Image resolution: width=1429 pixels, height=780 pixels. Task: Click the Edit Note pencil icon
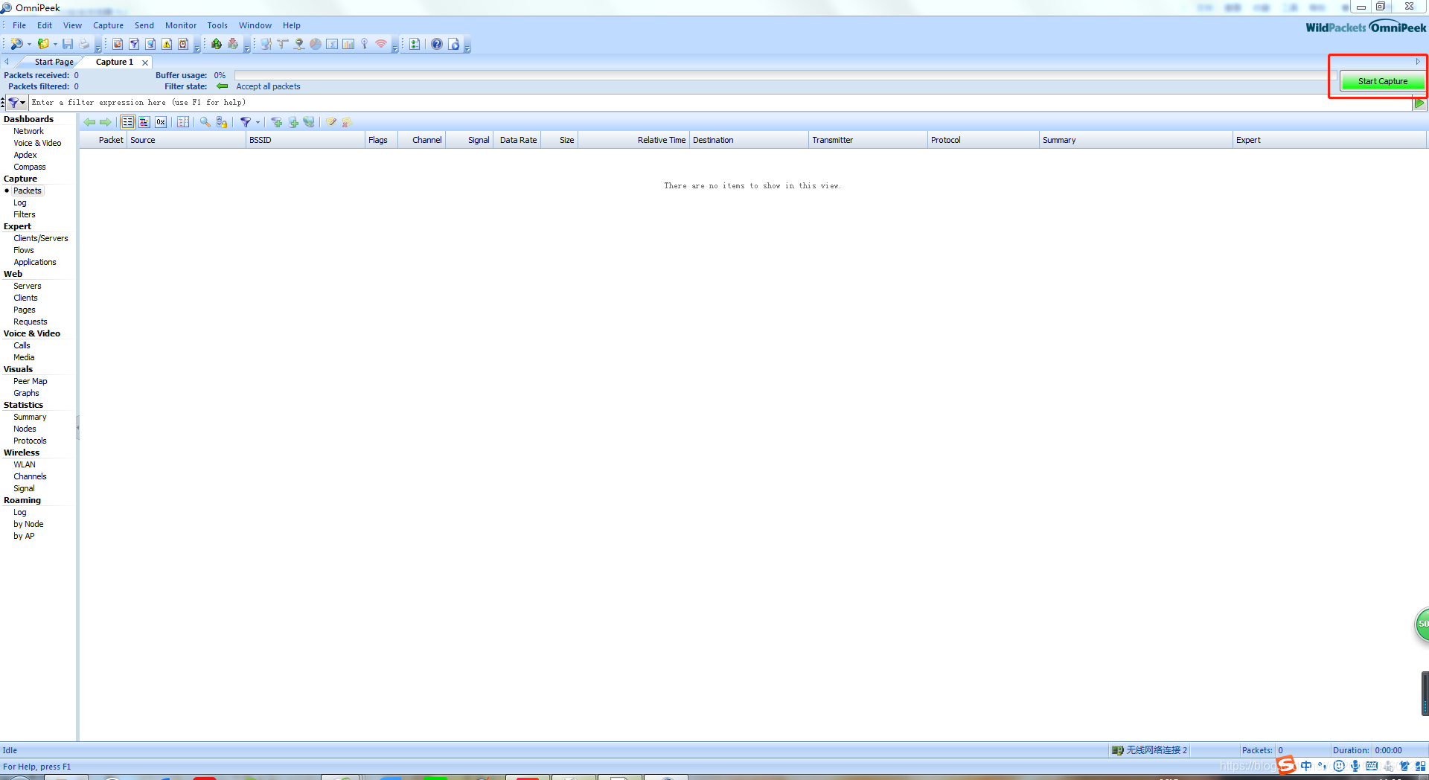tap(331, 122)
